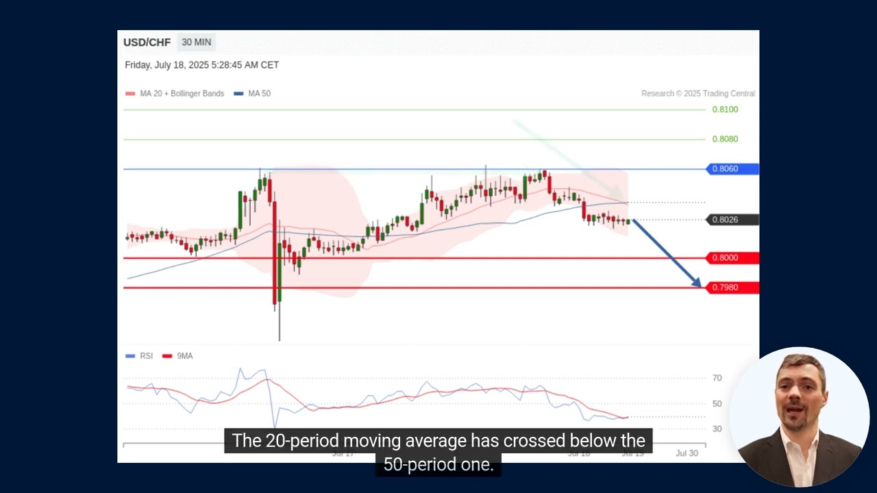Screen dimensions: 877x493
Task: Click the presenter's circular video thumbnail
Action: click(799, 416)
